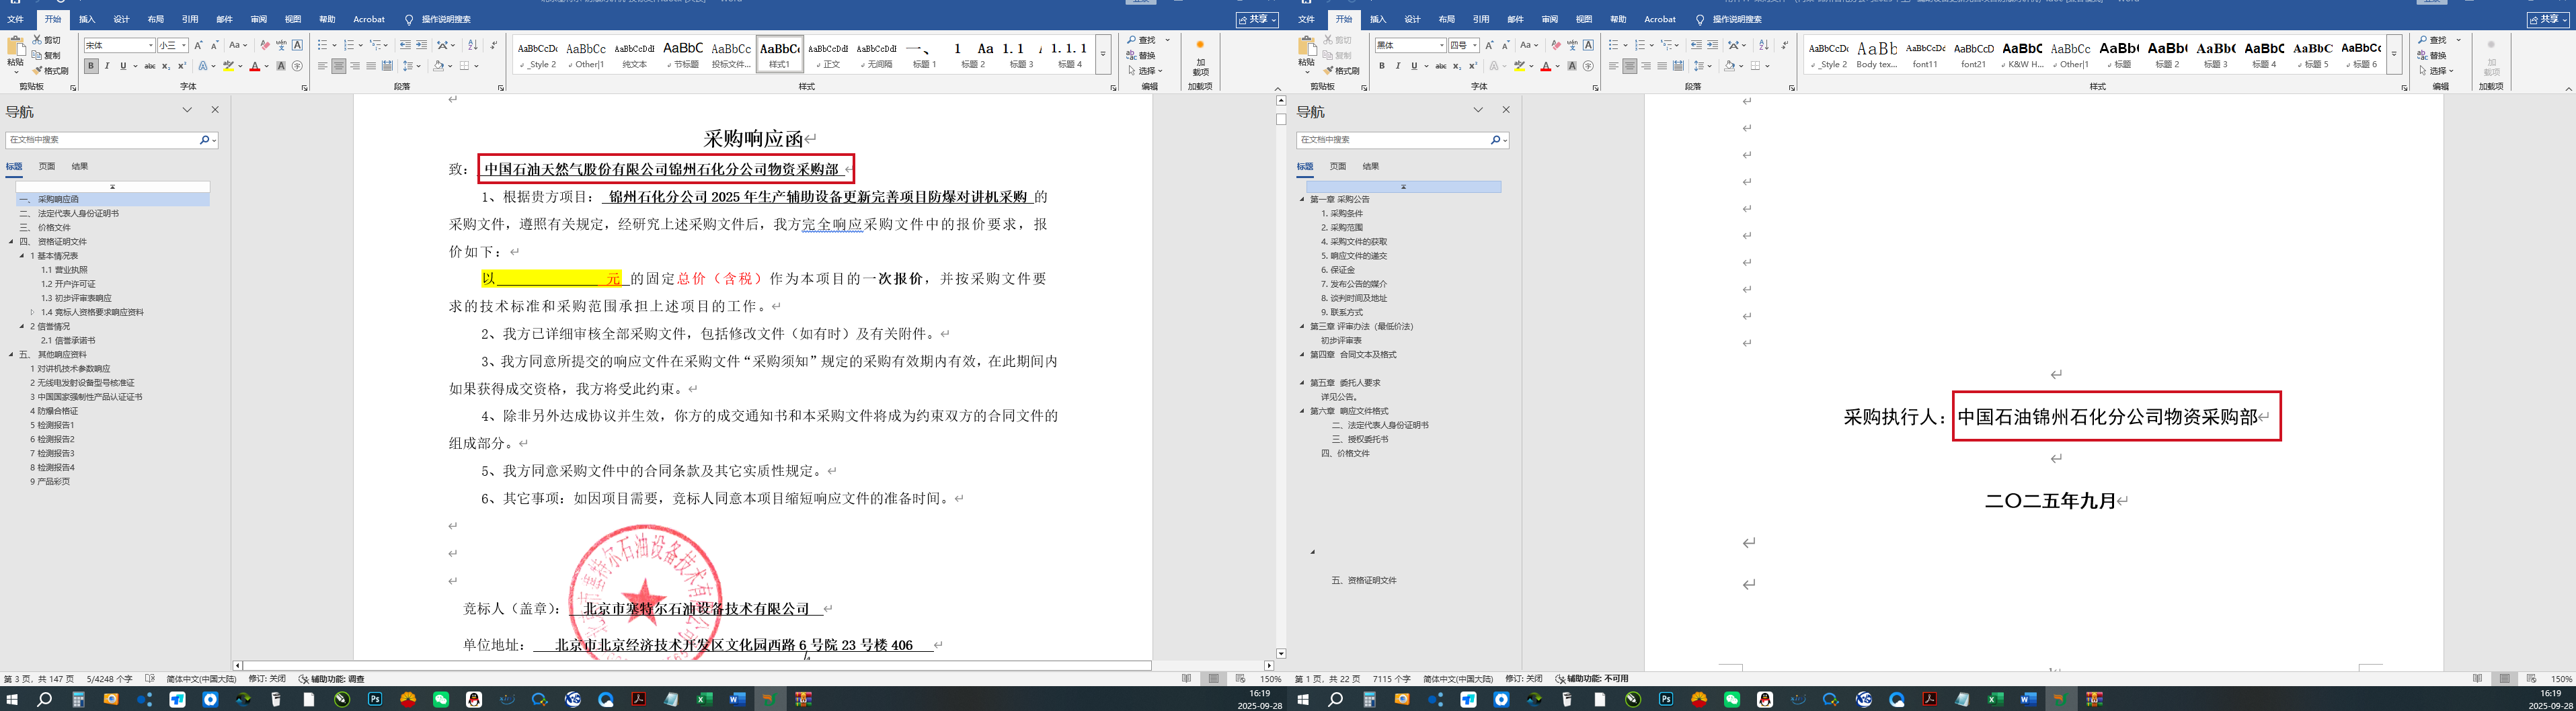
Task: Open WeChat from left taskbar
Action: (x=441, y=700)
